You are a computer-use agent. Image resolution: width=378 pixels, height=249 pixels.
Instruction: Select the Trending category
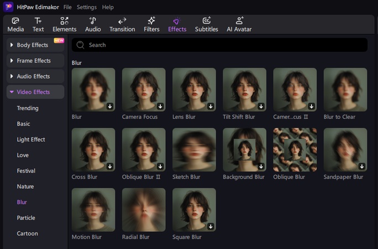[x=28, y=108]
